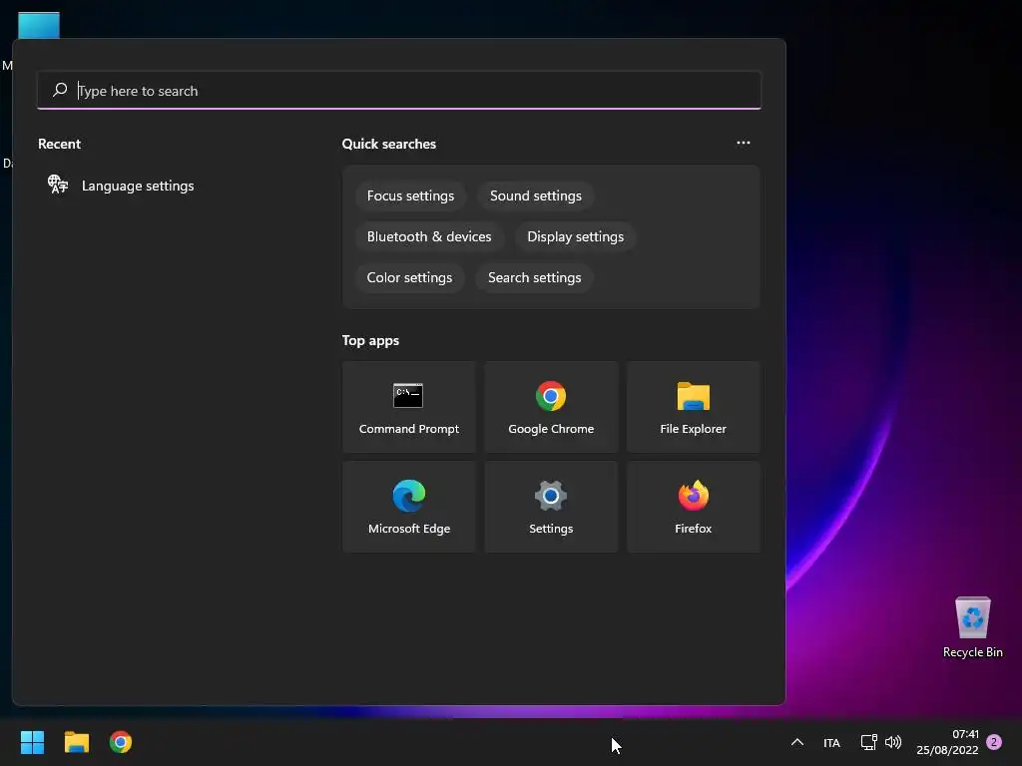Viewport: 1022px width, 766px height.
Task: Select Focus settings quick search
Action: pos(410,196)
